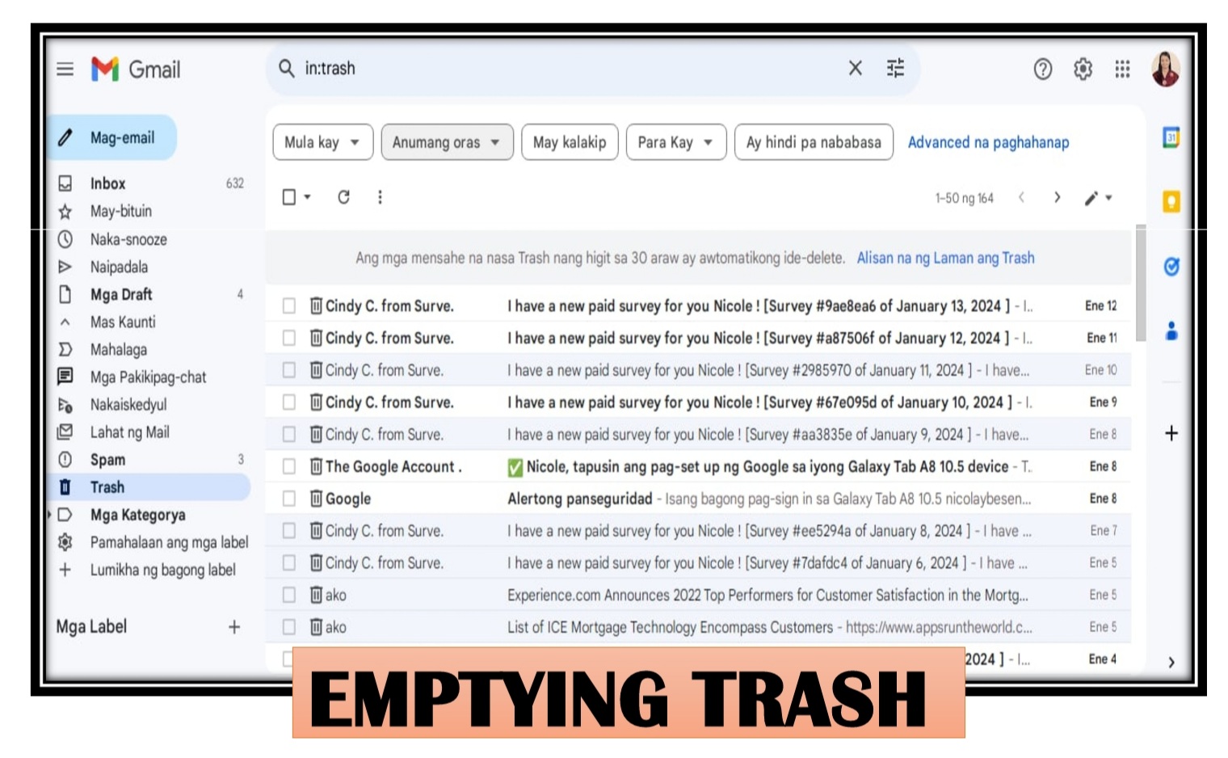Open the input tools pencil icon

coord(1091,198)
